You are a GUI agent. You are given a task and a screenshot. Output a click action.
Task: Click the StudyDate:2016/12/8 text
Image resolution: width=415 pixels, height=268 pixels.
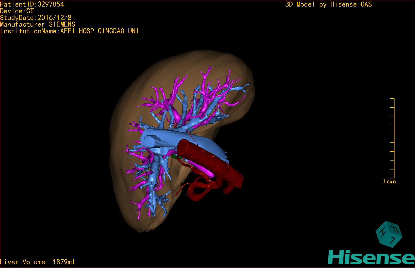(x=36, y=18)
